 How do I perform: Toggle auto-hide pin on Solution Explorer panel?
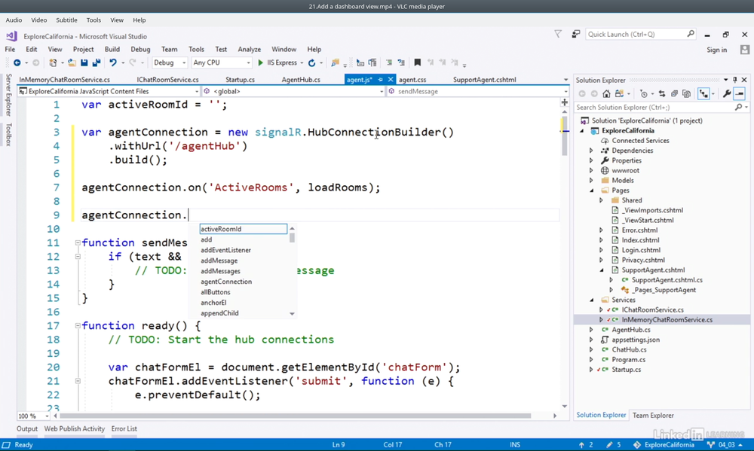[x=734, y=80]
